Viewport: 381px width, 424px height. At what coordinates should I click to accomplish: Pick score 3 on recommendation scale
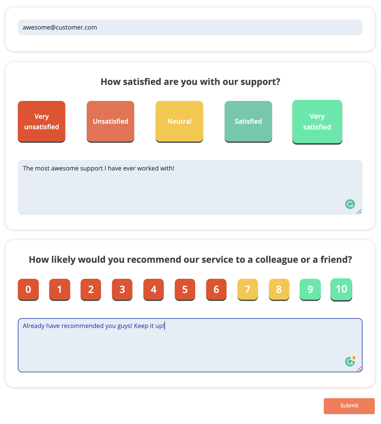122,289
